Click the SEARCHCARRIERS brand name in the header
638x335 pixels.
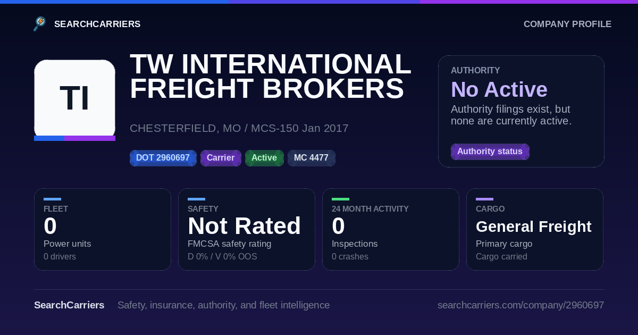pos(97,24)
